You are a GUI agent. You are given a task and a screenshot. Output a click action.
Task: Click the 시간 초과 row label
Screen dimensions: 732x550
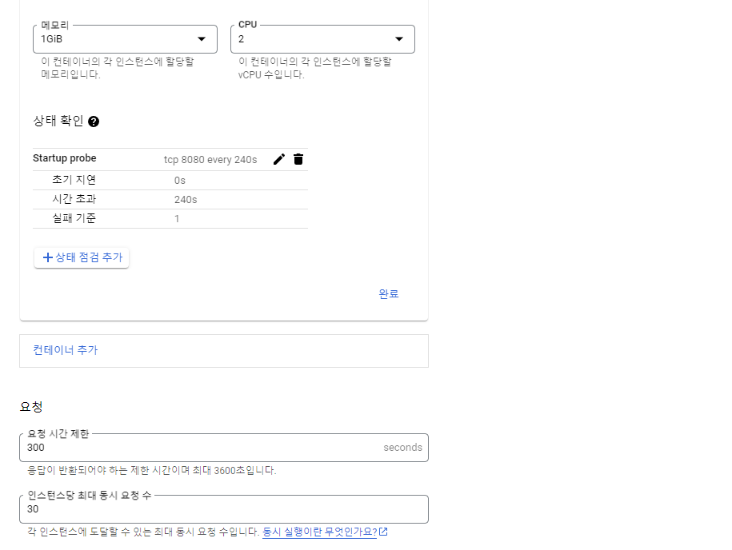coord(74,199)
